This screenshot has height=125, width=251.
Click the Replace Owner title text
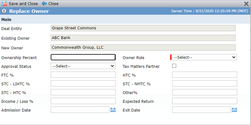click(x=29, y=11)
